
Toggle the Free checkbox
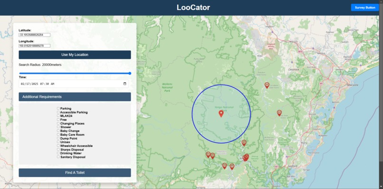point(58,120)
